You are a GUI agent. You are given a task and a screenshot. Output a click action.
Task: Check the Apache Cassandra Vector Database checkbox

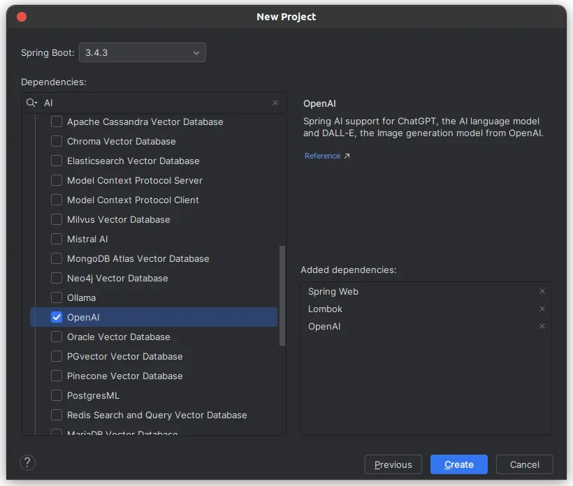click(57, 121)
